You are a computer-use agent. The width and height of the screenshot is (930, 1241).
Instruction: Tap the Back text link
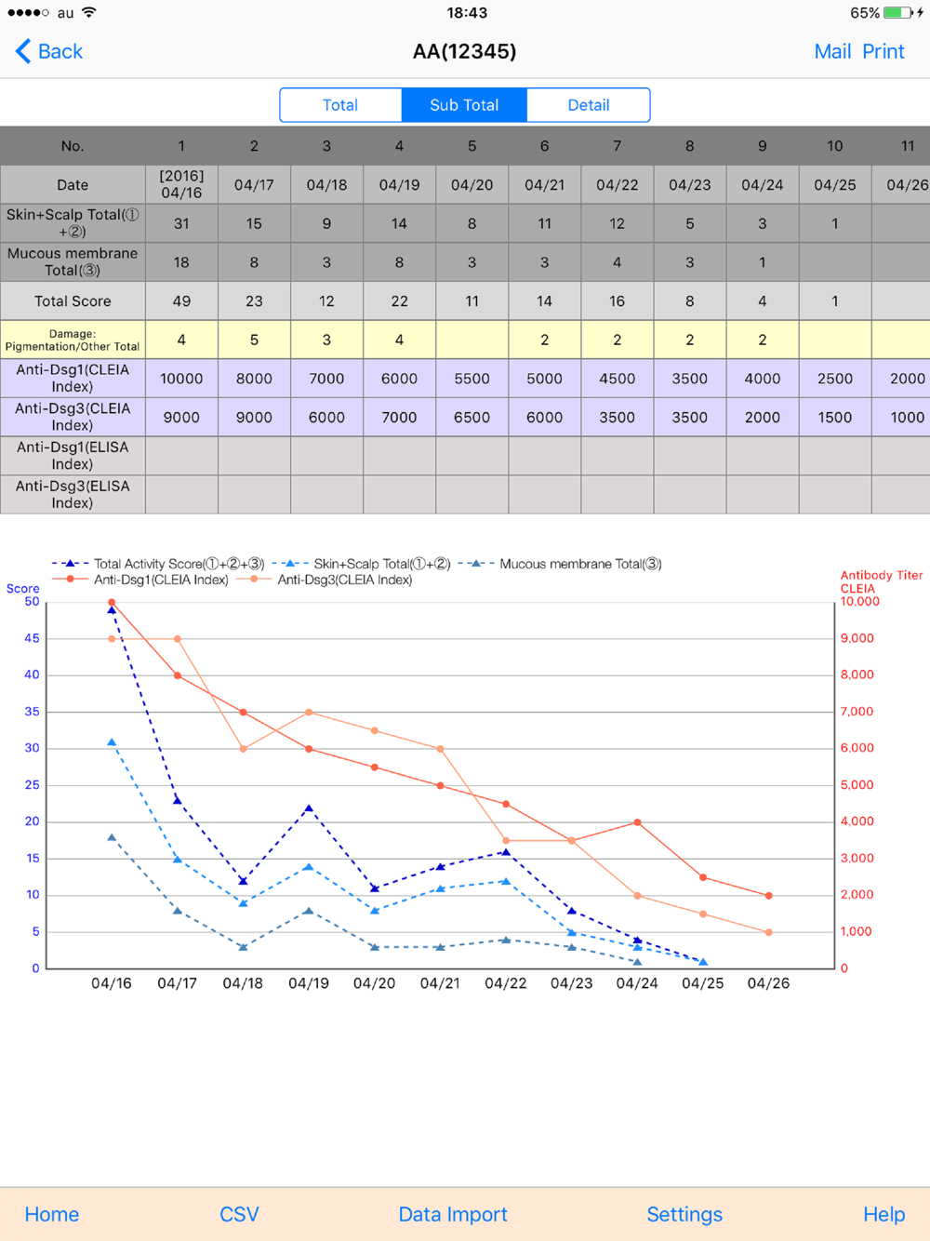point(60,51)
